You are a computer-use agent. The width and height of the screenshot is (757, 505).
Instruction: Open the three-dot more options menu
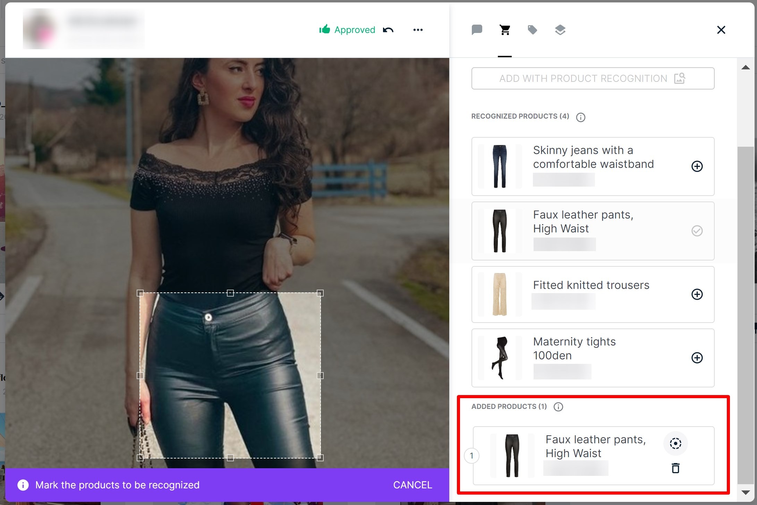[x=418, y=30]
